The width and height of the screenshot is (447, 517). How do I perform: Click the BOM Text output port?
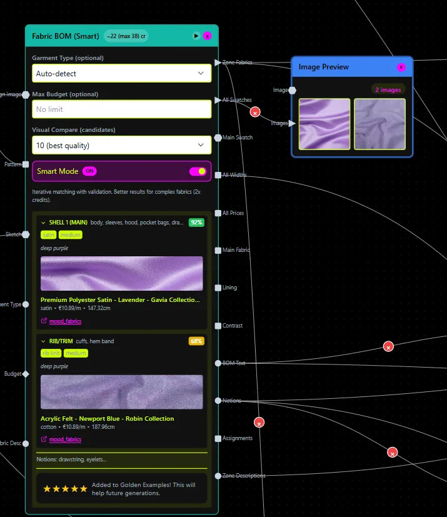coord(218,363)
